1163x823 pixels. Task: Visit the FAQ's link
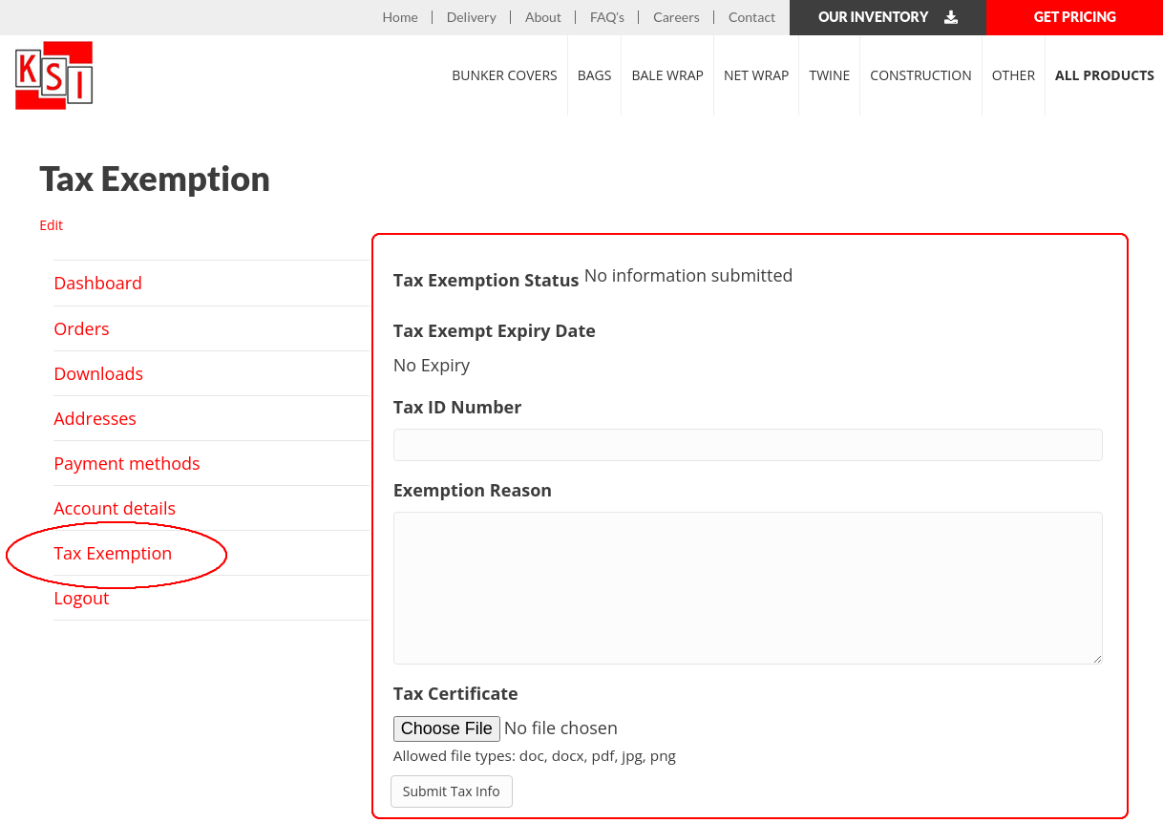click(607, 17)
